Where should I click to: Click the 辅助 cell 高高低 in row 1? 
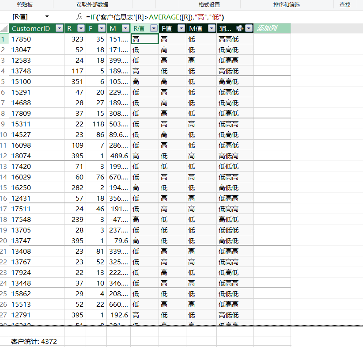pos(235,39)
